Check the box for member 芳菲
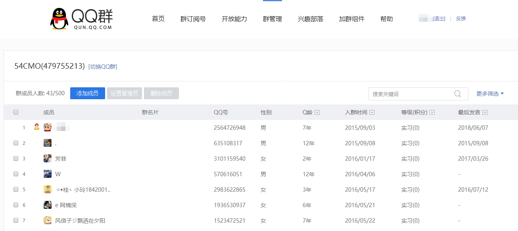This screenshot has width=518, height=231. tap(16, 158)
